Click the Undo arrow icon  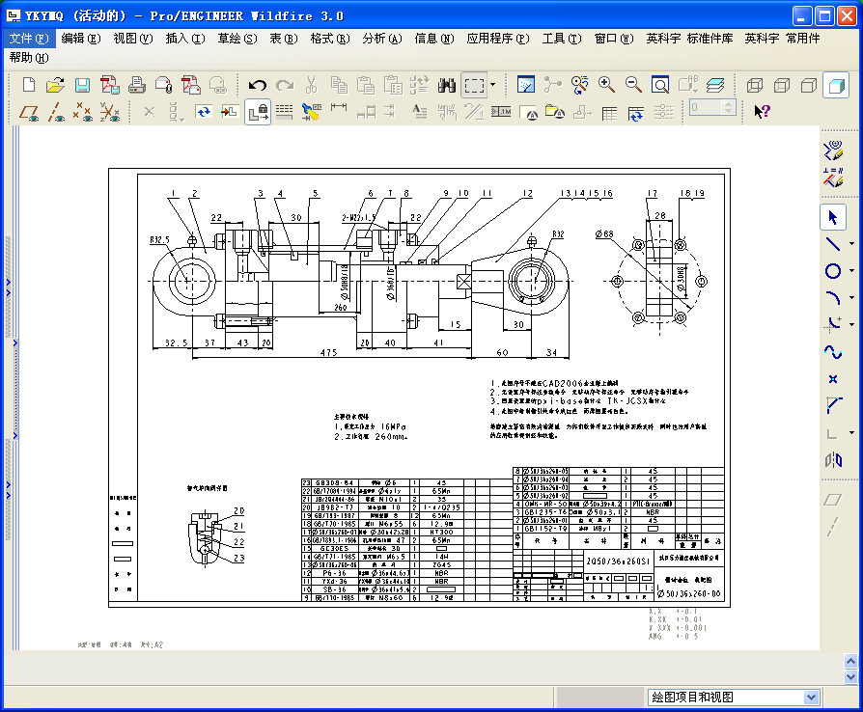point(257,85)
